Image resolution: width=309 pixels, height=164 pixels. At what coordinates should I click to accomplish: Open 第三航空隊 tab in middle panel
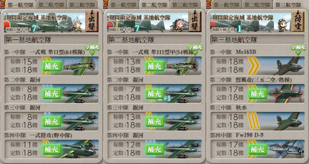click(x=185, y=5)
